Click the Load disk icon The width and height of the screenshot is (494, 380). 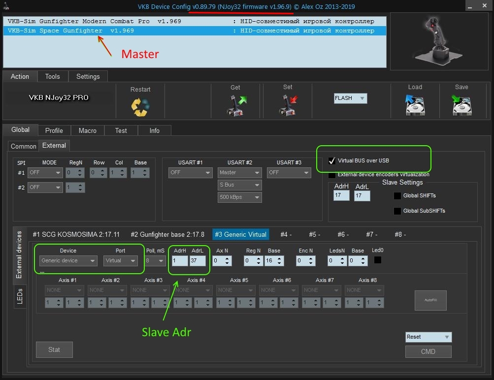coord(415,104)
